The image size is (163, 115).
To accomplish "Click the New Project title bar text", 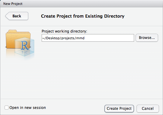I will point(13,4).
